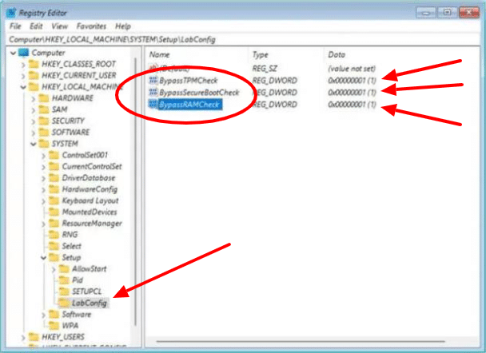Select the ResourceManager folder icon
Image resolution: width=486 pixels, height=353 pixels.
pos(54,224)
